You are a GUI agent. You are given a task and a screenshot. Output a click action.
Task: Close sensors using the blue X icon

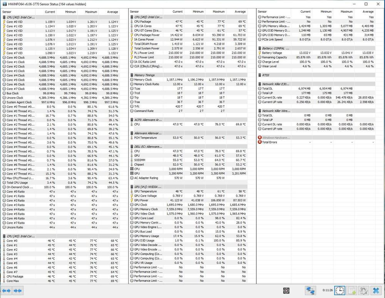(x=376, y=291)
